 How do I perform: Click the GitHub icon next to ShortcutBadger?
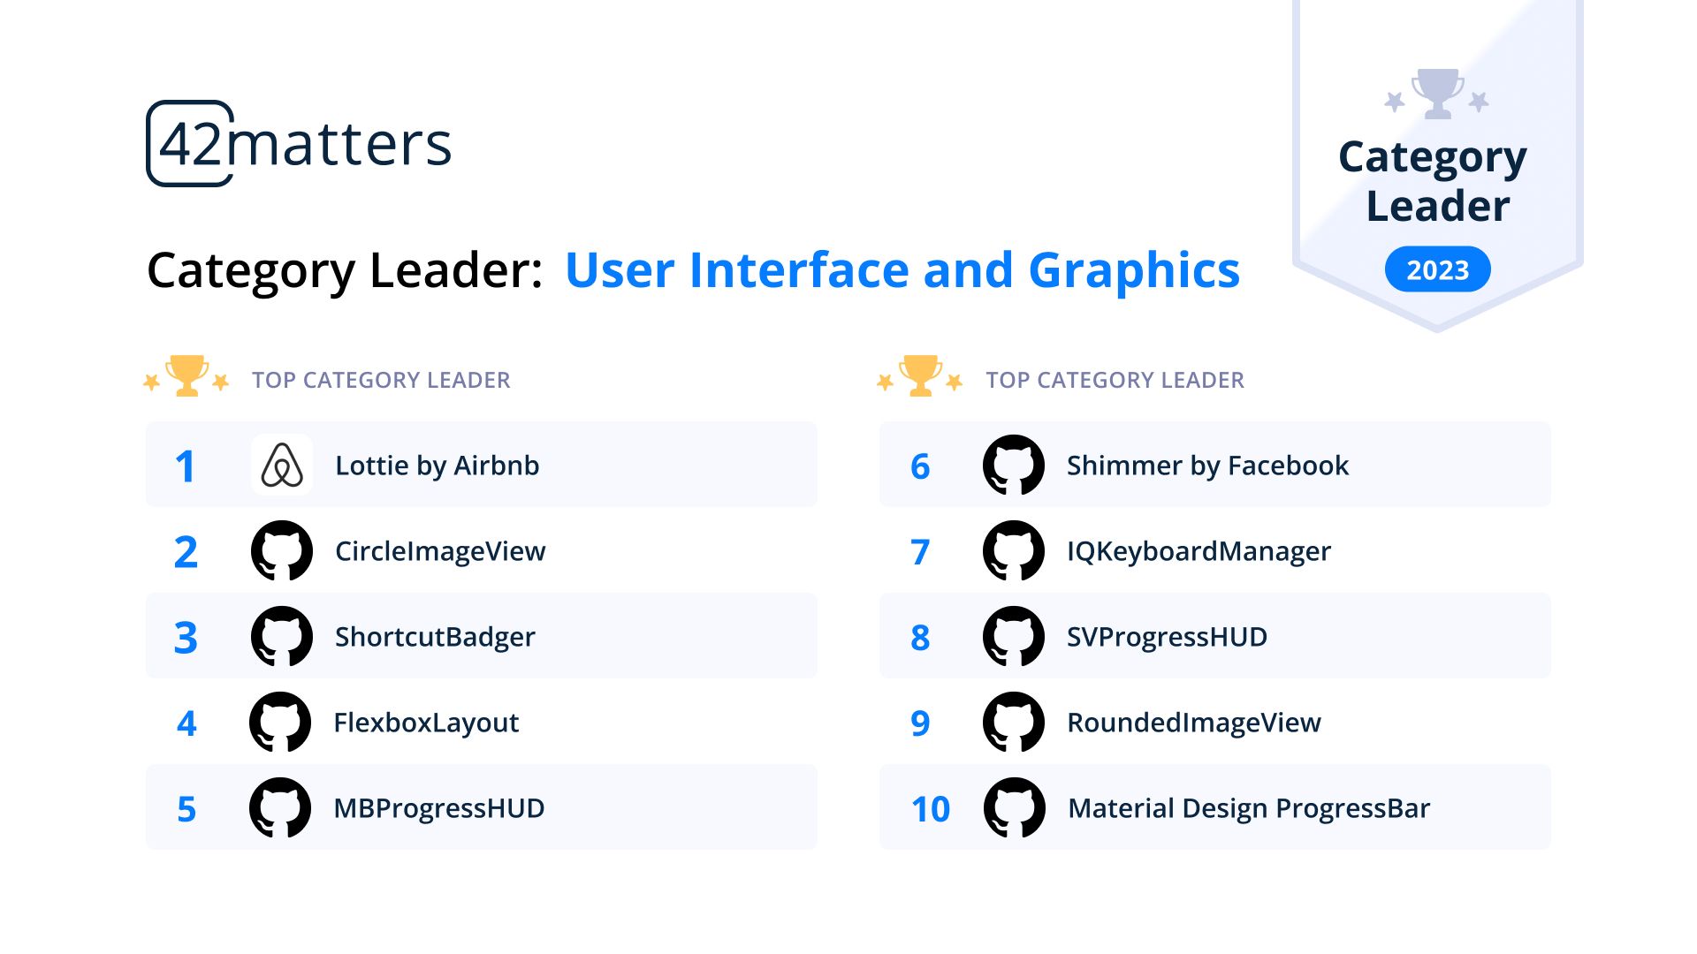(x=282, y=636)
